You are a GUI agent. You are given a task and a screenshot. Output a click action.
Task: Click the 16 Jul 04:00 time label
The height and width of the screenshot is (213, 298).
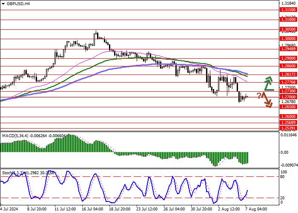point(92,209)
